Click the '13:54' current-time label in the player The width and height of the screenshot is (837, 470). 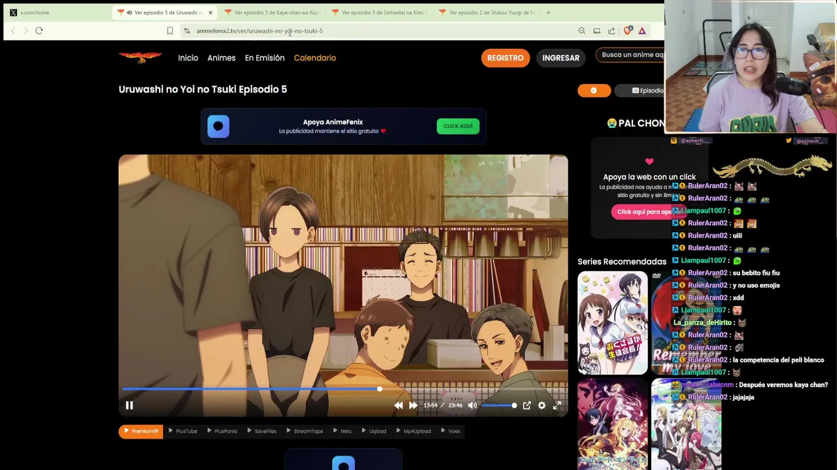(430, 405)
